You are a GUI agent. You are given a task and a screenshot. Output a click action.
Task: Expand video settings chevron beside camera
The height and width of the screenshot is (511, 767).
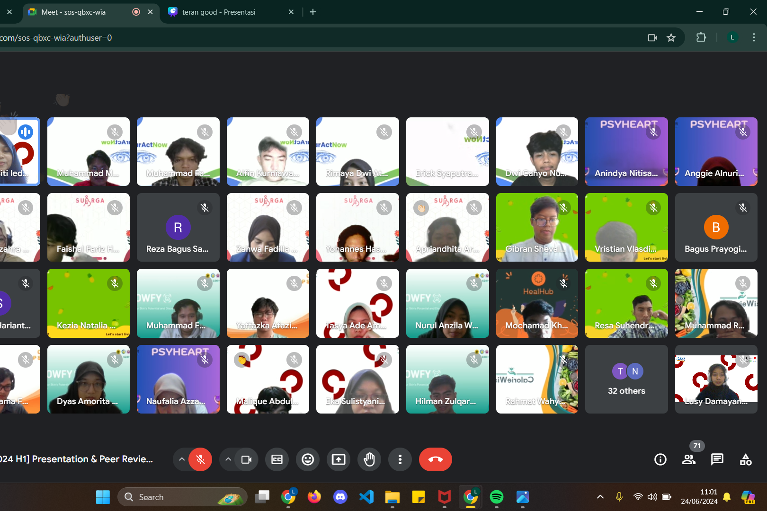coord(228,459)
